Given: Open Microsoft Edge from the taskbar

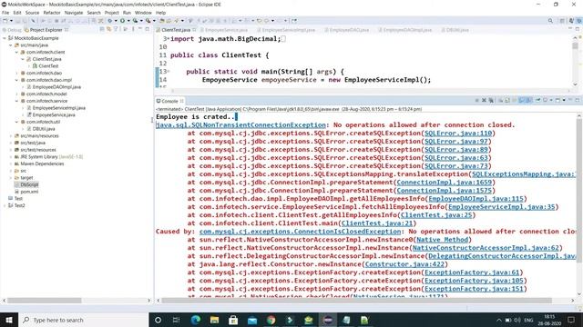Looking at the screenshot, I should pyautogui.click(x=196, y=320).
